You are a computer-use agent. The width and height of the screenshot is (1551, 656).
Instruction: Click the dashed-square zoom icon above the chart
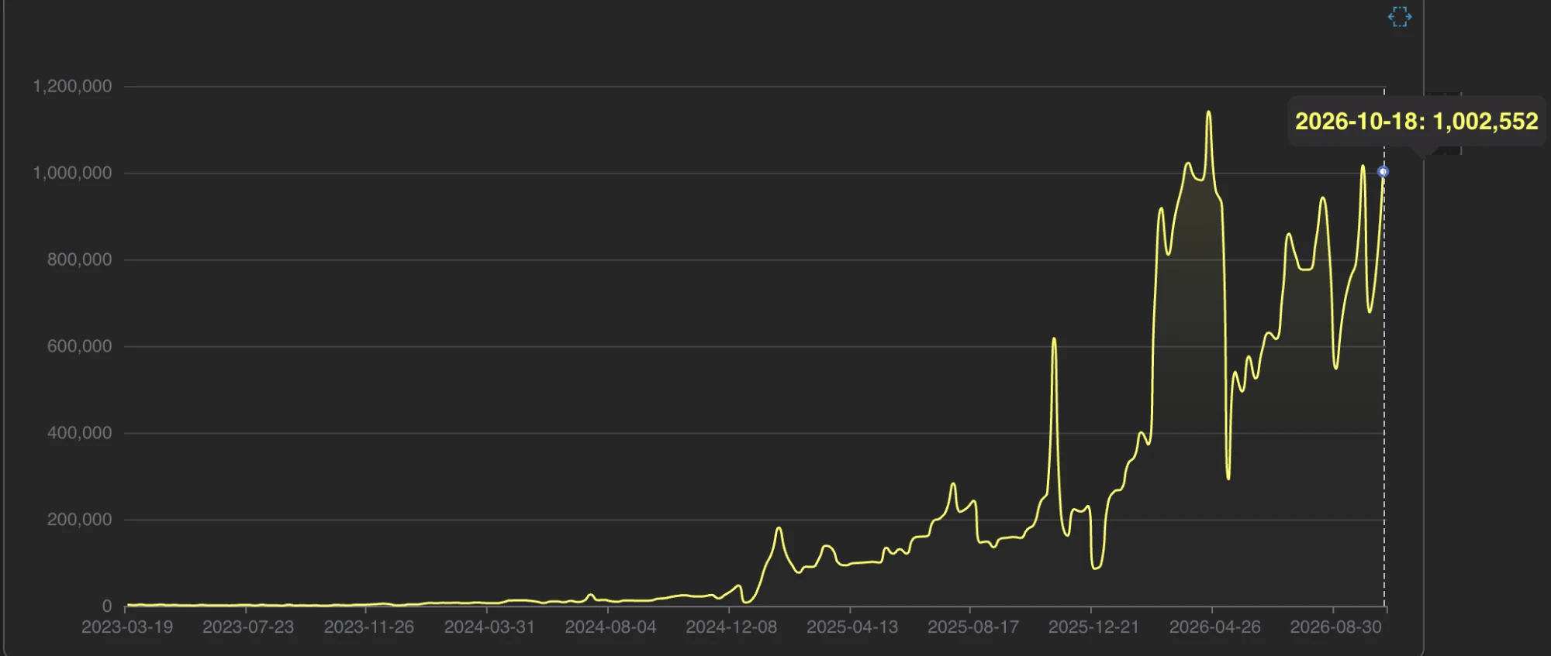tap(1400, 17)
